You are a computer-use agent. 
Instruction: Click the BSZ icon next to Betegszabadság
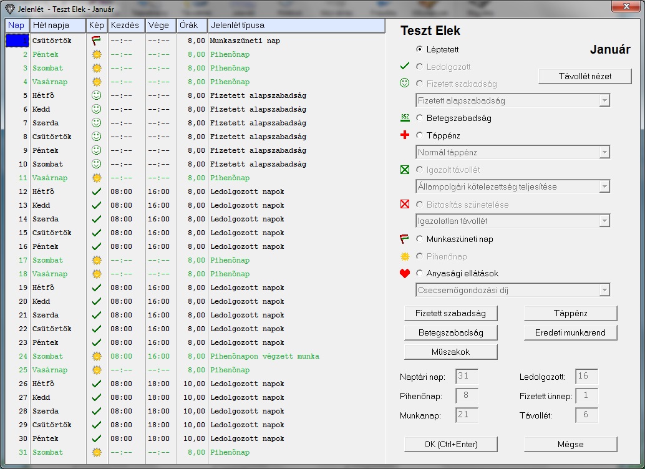coord(405,118)
